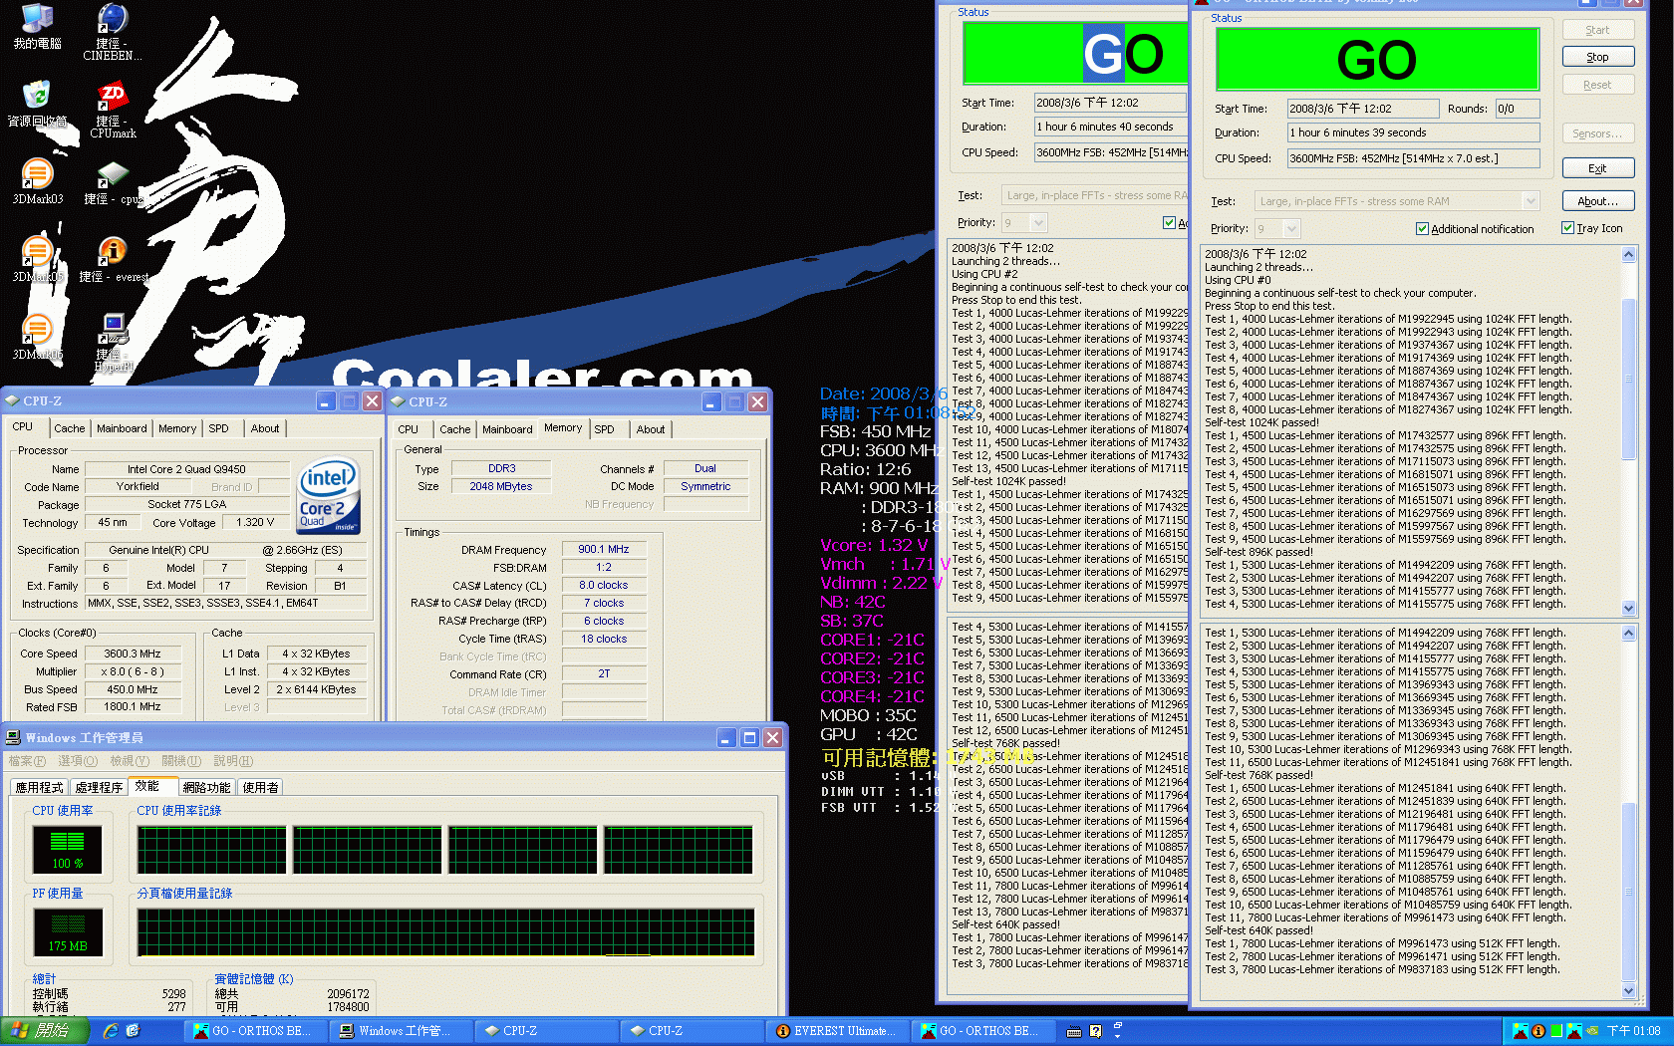This screenshot has width=1674, height=1046.
Task: Open the Memory tab in left CPU-Z
Action: click(x=177, y=428)
